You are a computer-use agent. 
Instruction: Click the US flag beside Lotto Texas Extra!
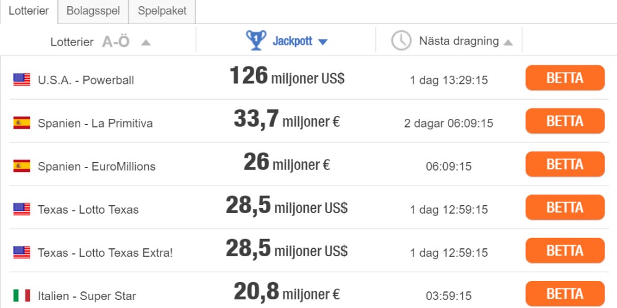[x=22, y=252]
